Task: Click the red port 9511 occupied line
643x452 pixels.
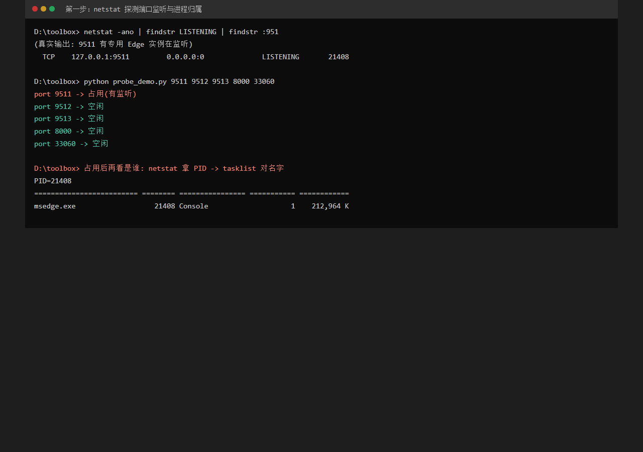Action: [x=85, y=94]
